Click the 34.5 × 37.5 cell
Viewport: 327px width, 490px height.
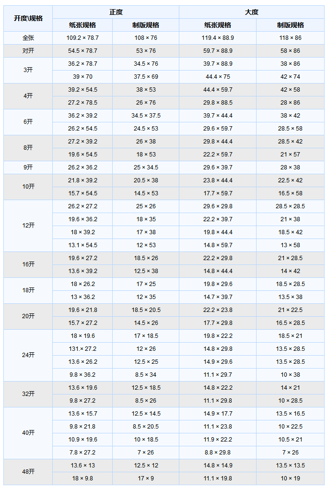point(146,116)
